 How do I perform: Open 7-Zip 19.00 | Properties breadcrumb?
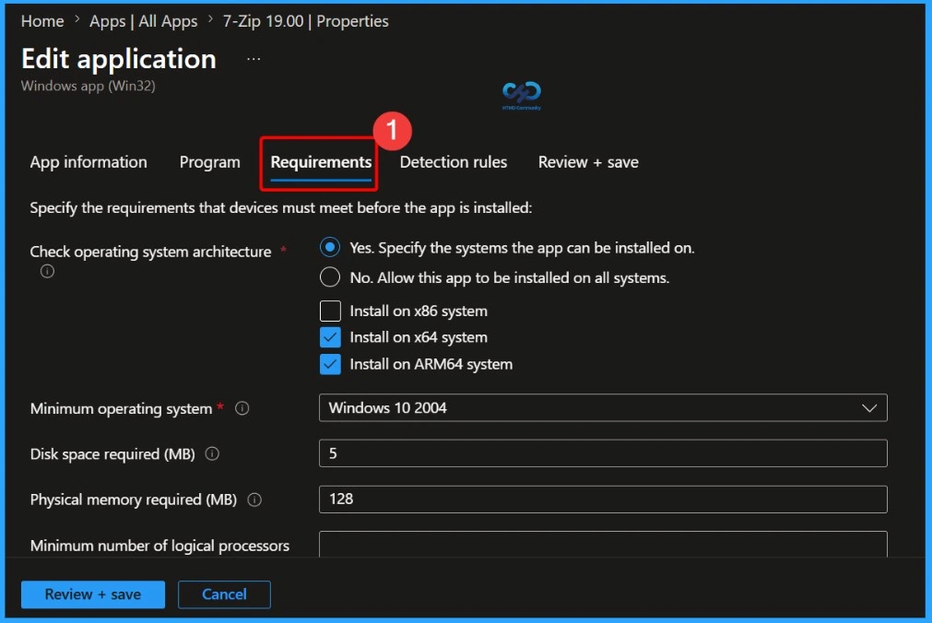coord(305,21)
